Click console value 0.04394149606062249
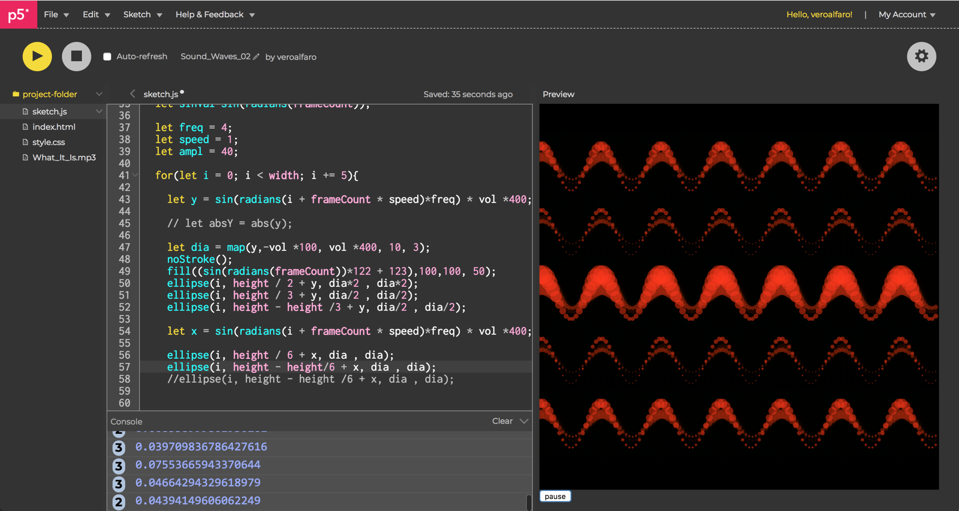 point(198,501)
